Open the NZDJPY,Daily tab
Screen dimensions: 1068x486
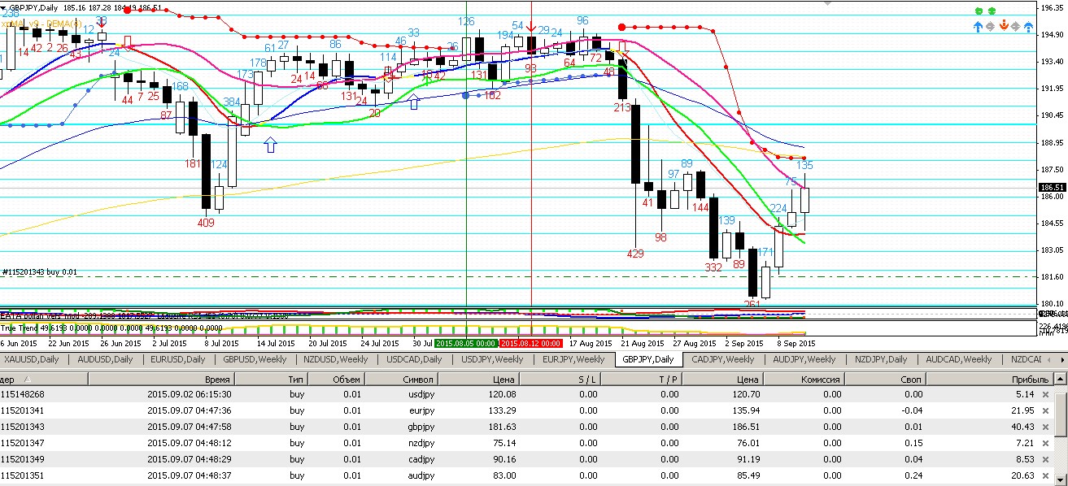pos(880,359)
